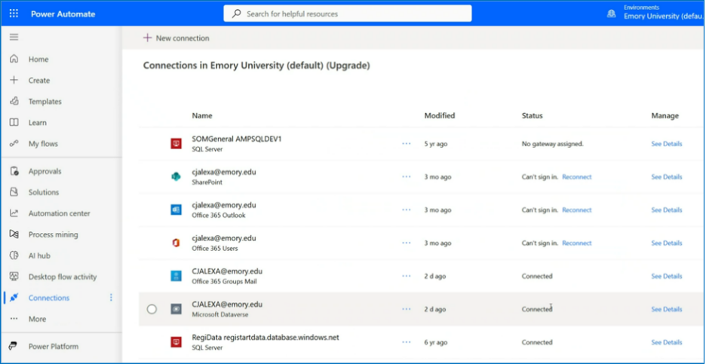Click the Home house icon
Image resolution: width=706 pixels, height=364 pixels.
pos(14,59)
